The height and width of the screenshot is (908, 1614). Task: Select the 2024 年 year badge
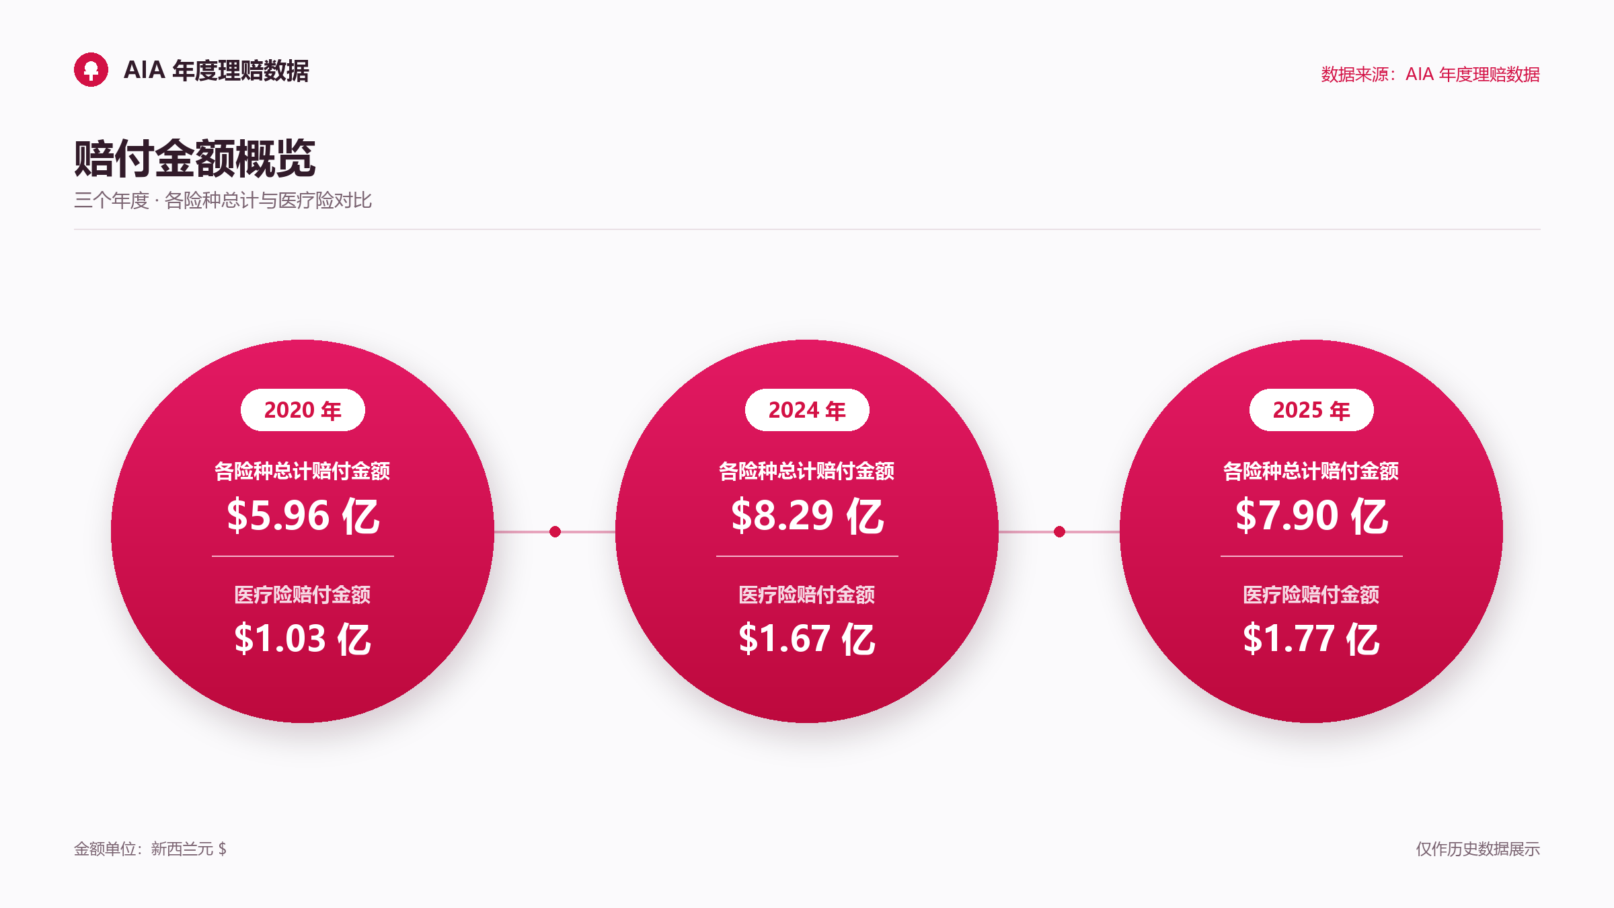807,410
